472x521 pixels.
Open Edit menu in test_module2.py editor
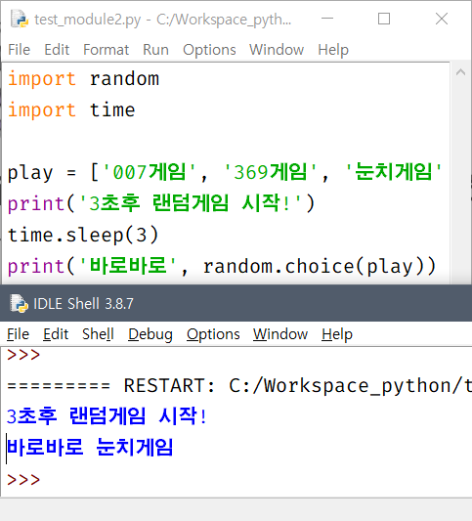tap(57, 50)
